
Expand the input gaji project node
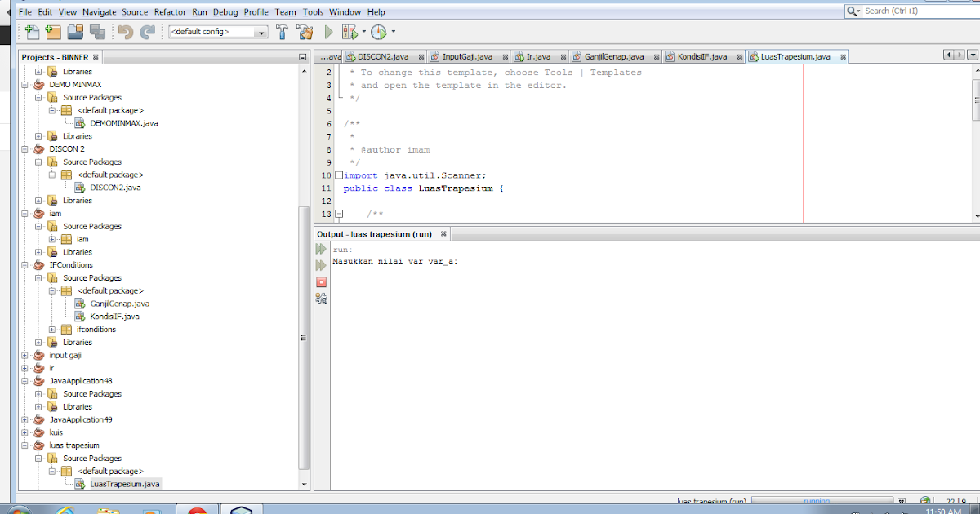26,356
